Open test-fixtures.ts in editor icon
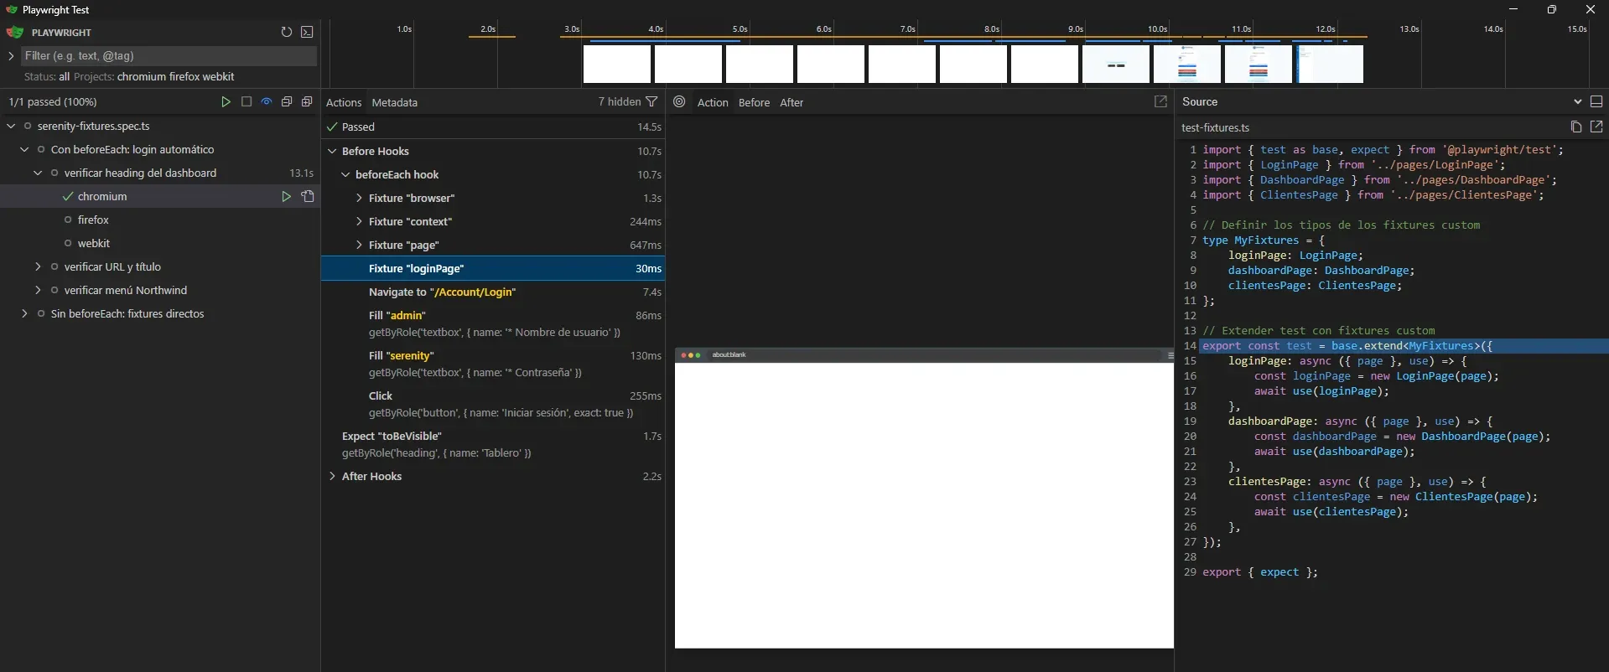The height and width of the screenshot is (672, 1609). click(x=1596, y=127)
